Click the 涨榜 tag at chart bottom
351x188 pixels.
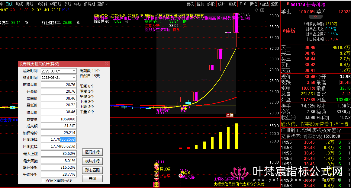coord(230,115)
